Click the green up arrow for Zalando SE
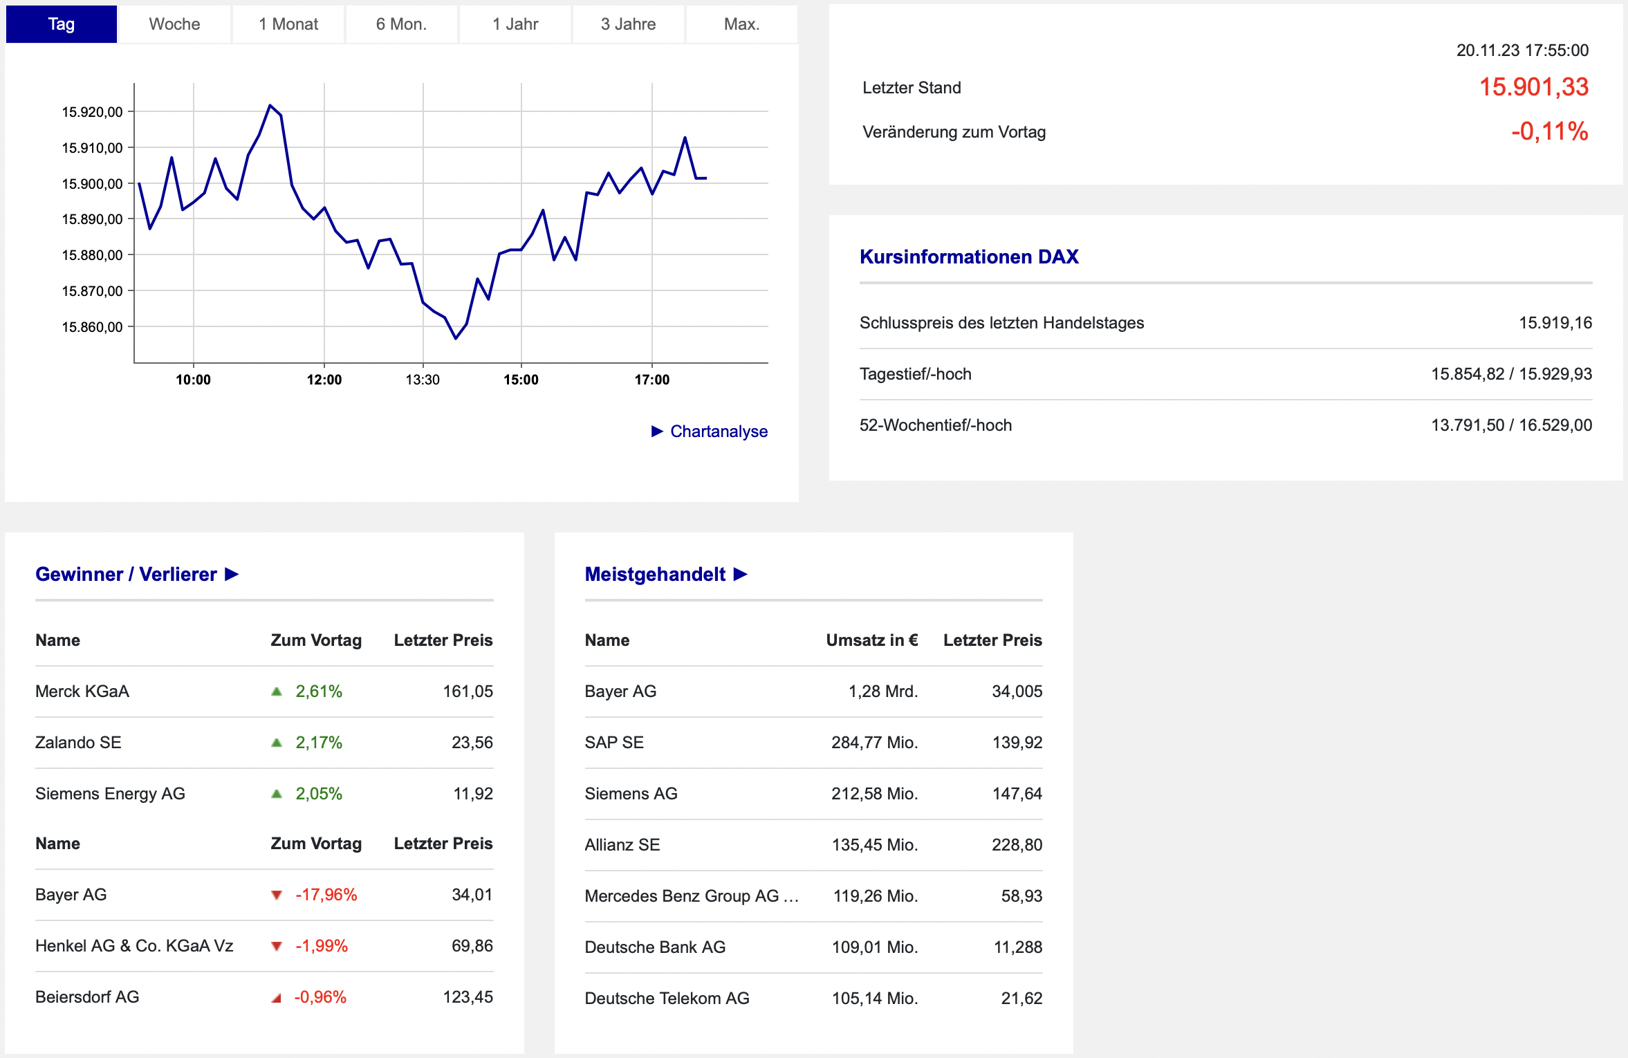 pos(277,743)
